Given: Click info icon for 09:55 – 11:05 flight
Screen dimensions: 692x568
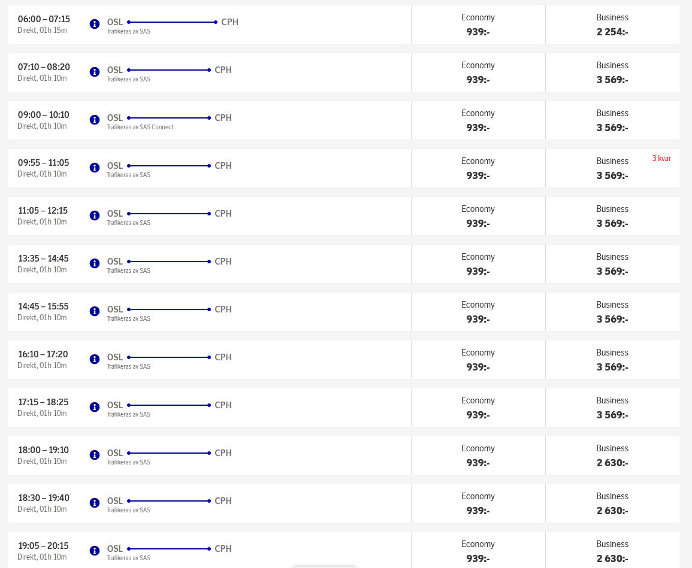Looking at the screenshot, I should pos(95,168).
